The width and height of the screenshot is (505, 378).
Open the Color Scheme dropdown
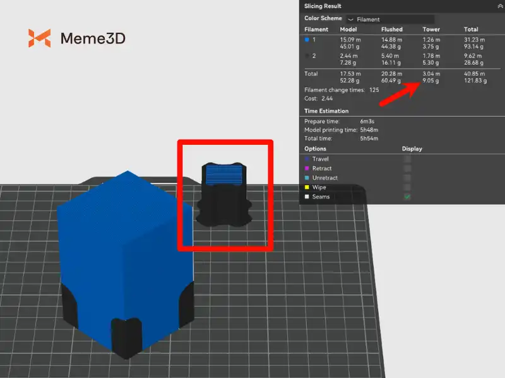tap(389, 20)
